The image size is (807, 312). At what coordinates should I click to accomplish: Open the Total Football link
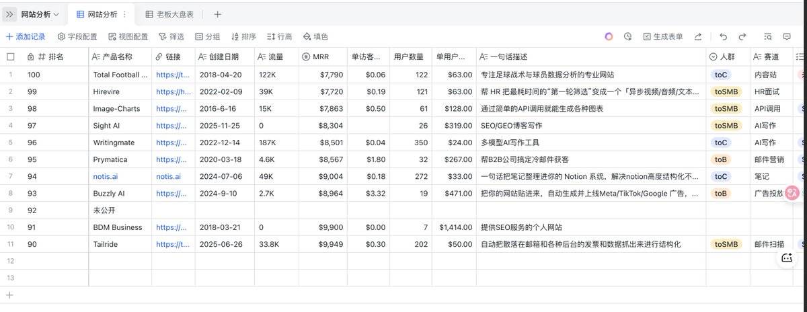173,75
